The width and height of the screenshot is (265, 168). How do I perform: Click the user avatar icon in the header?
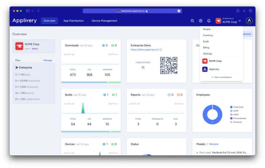(x=249, y=21)
